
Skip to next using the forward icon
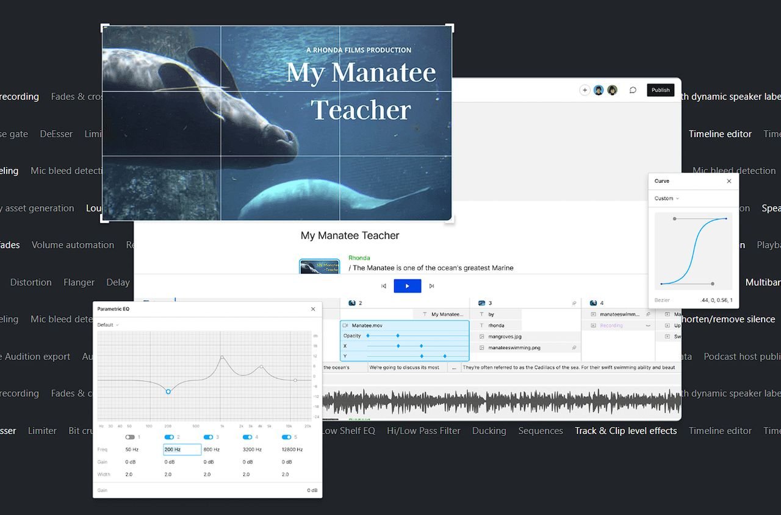(431, 286)
